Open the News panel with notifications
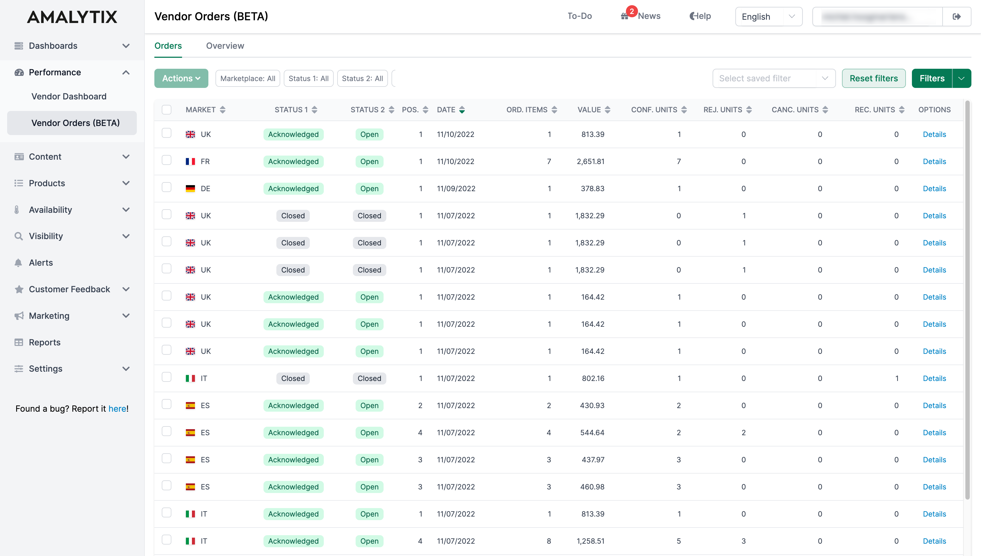981x556 pixels. point(640,16)
